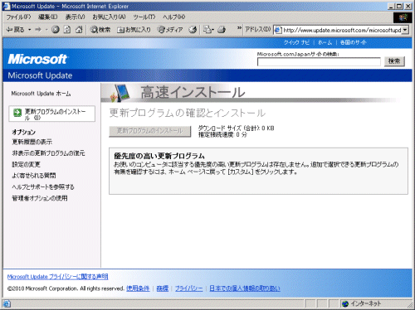This screenshot has height=310, width=415.
Task: Open 管理者オプションの使用 link
Action: pyautogui.click(x=40, y=198)
